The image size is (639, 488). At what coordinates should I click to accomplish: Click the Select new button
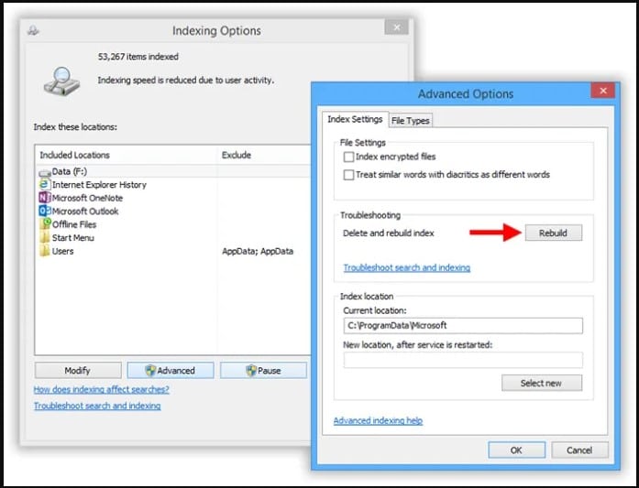point(542,383)
